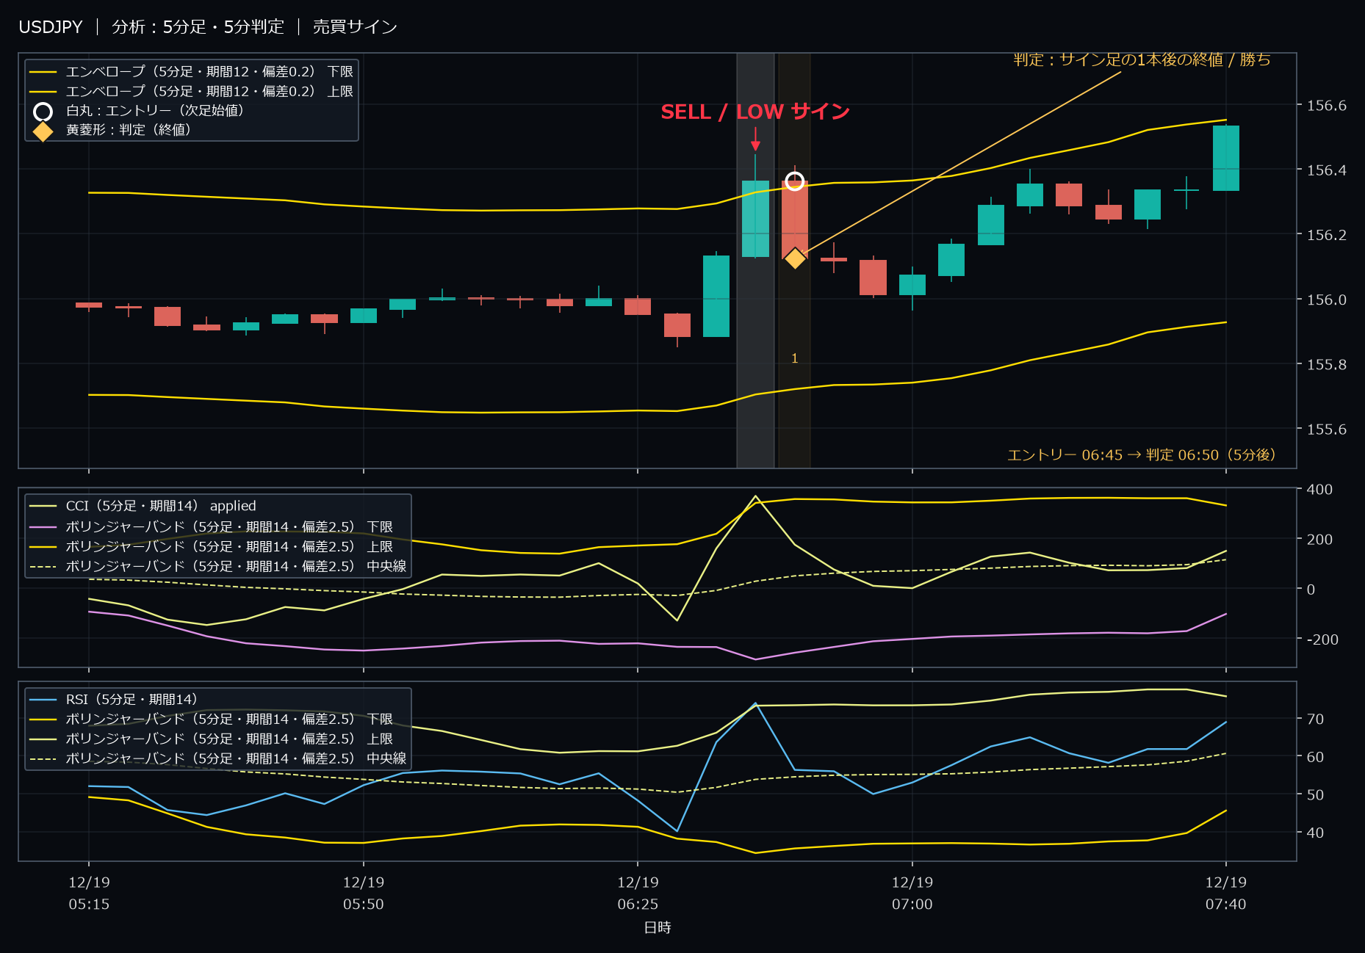Click the "日時" x-axis title
The height and width of the screenshot is (953, 1365).
658,928
